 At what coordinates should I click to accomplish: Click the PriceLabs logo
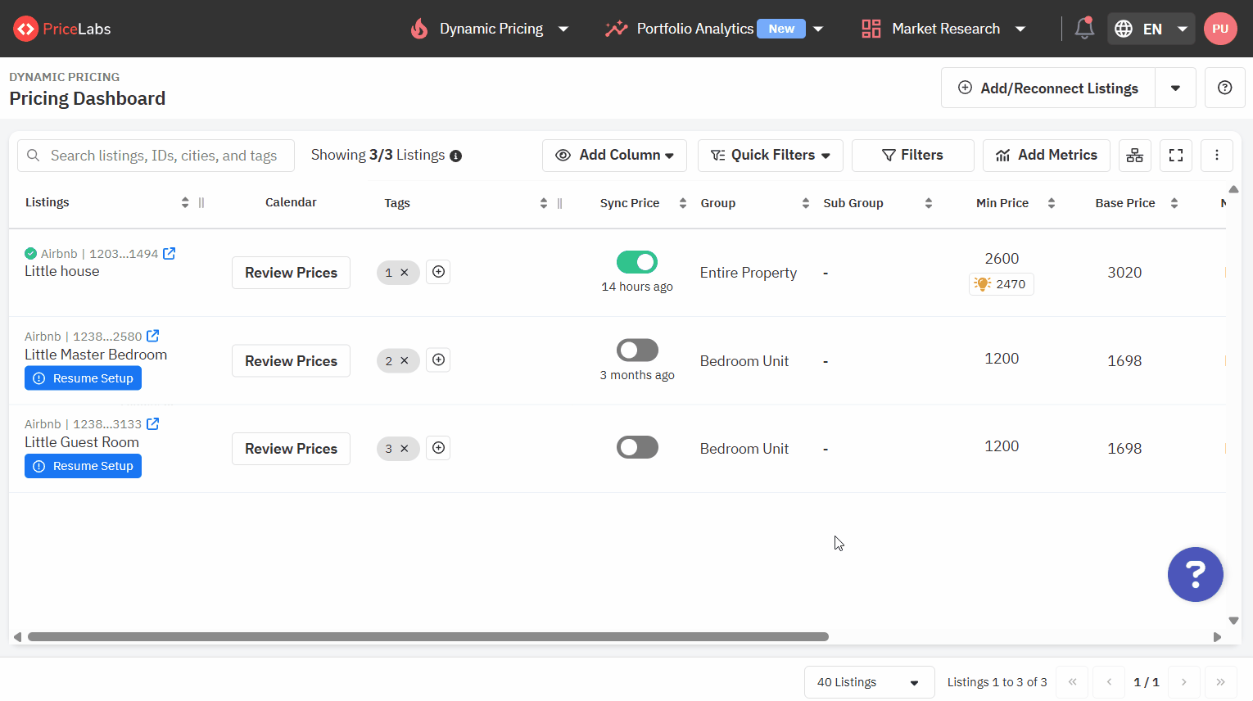coord(62,29)
